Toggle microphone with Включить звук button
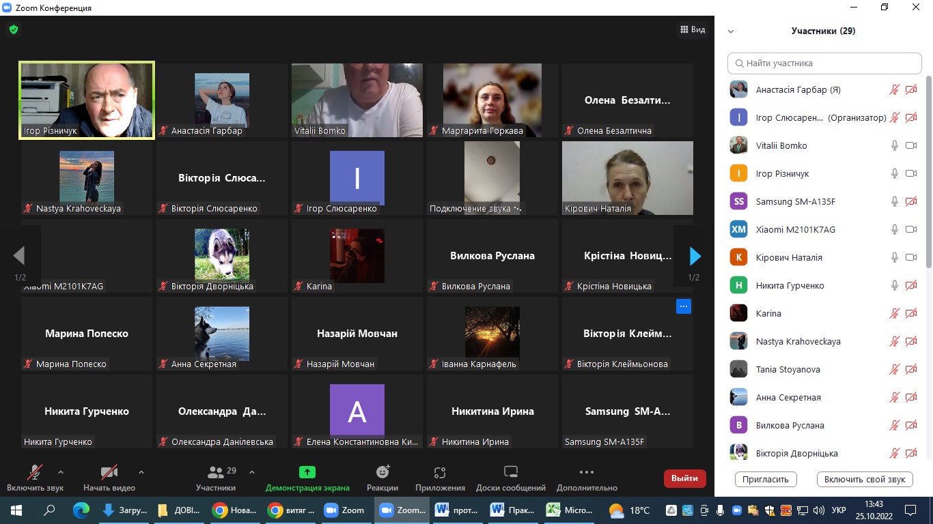The width and height of the screenshot is (933, 524). (x=35, y=472)
